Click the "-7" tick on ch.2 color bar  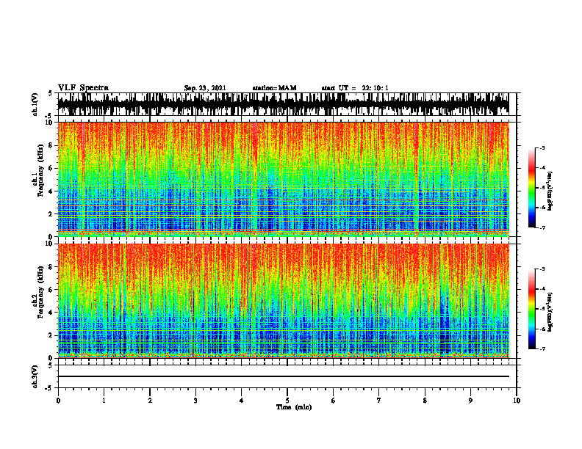tap(542, 348)
